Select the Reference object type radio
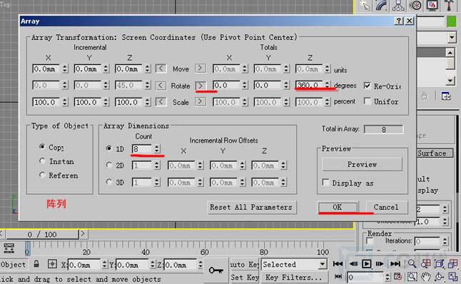The image size is (461, 284). (42, 175)
